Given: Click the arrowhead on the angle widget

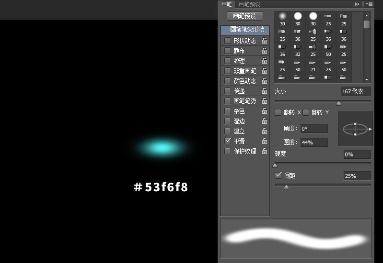Looking at the screenshot, I should point(370,129).
